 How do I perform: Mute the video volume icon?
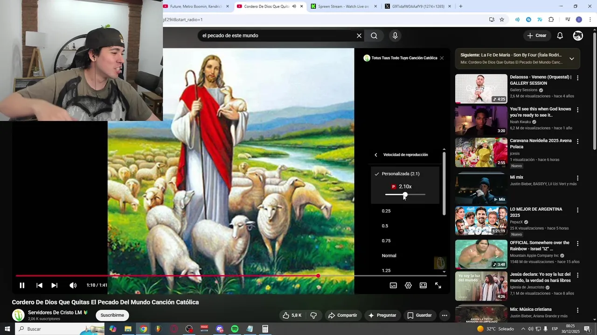(73, 285)
